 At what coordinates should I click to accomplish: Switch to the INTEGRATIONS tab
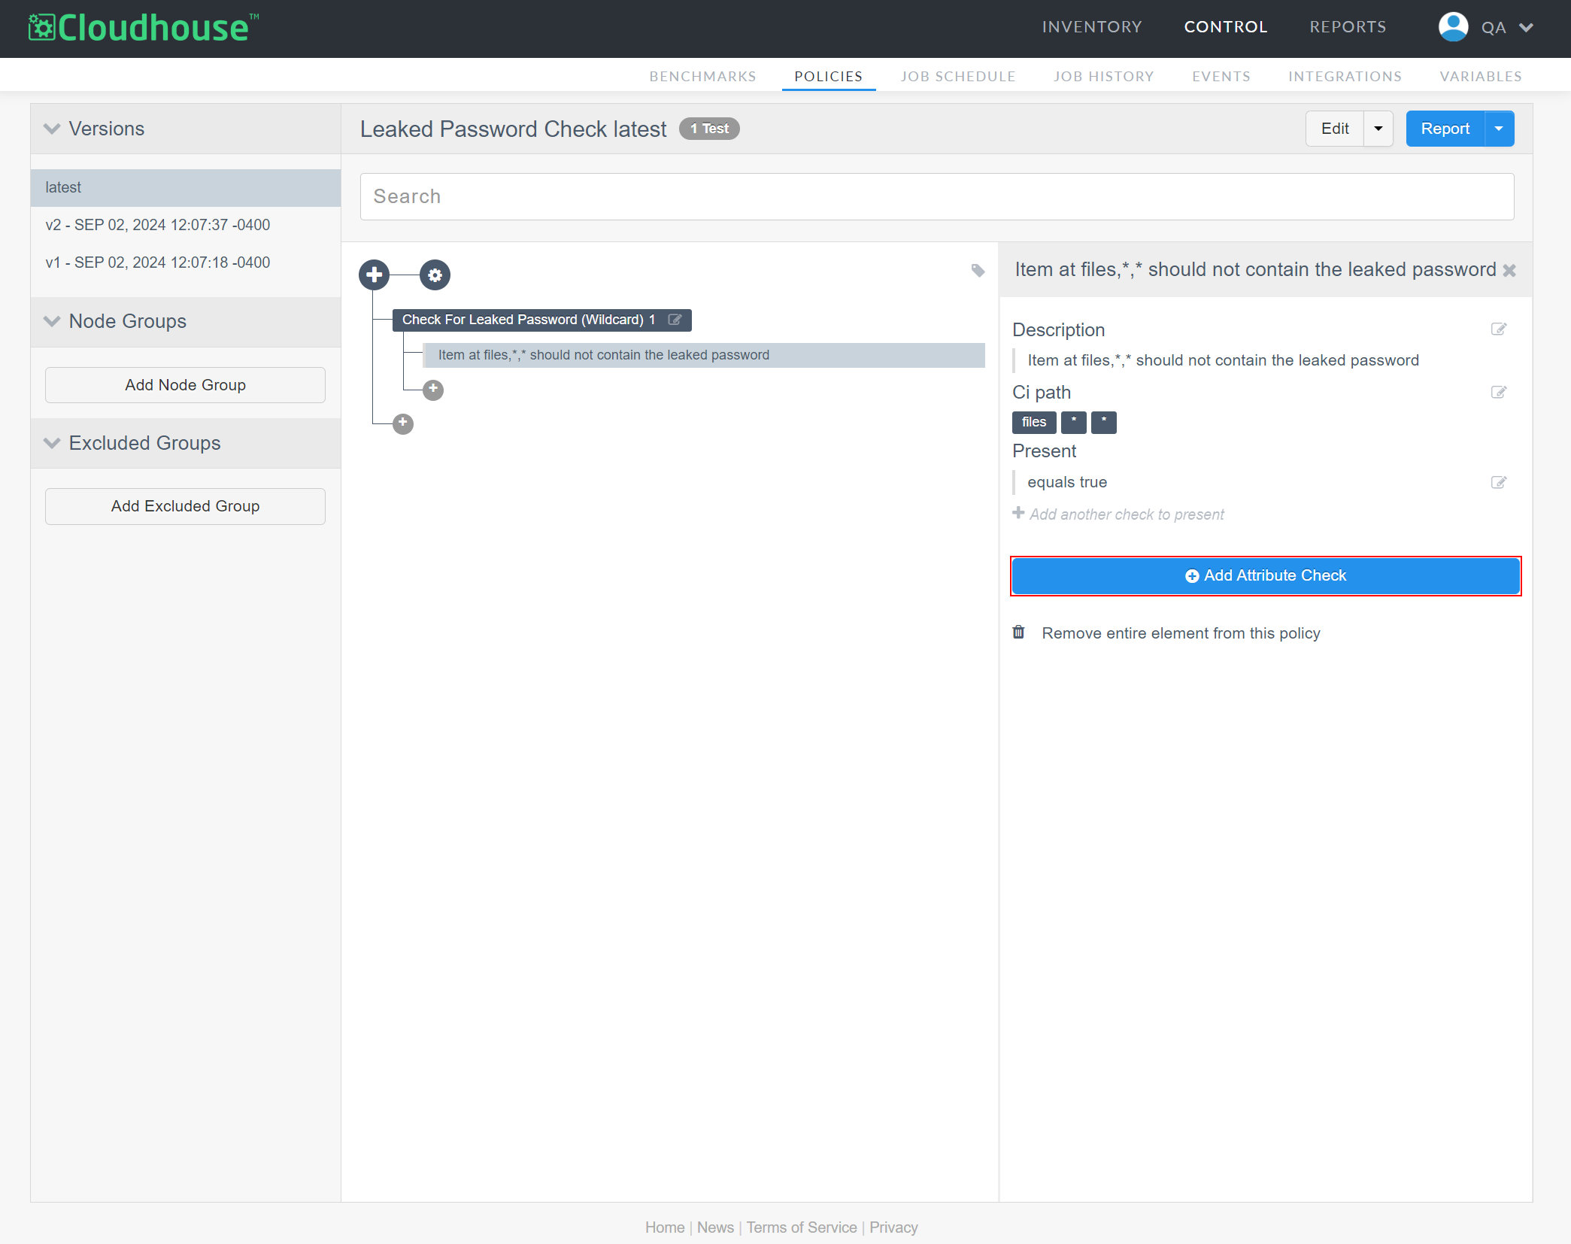[1345, 76]
